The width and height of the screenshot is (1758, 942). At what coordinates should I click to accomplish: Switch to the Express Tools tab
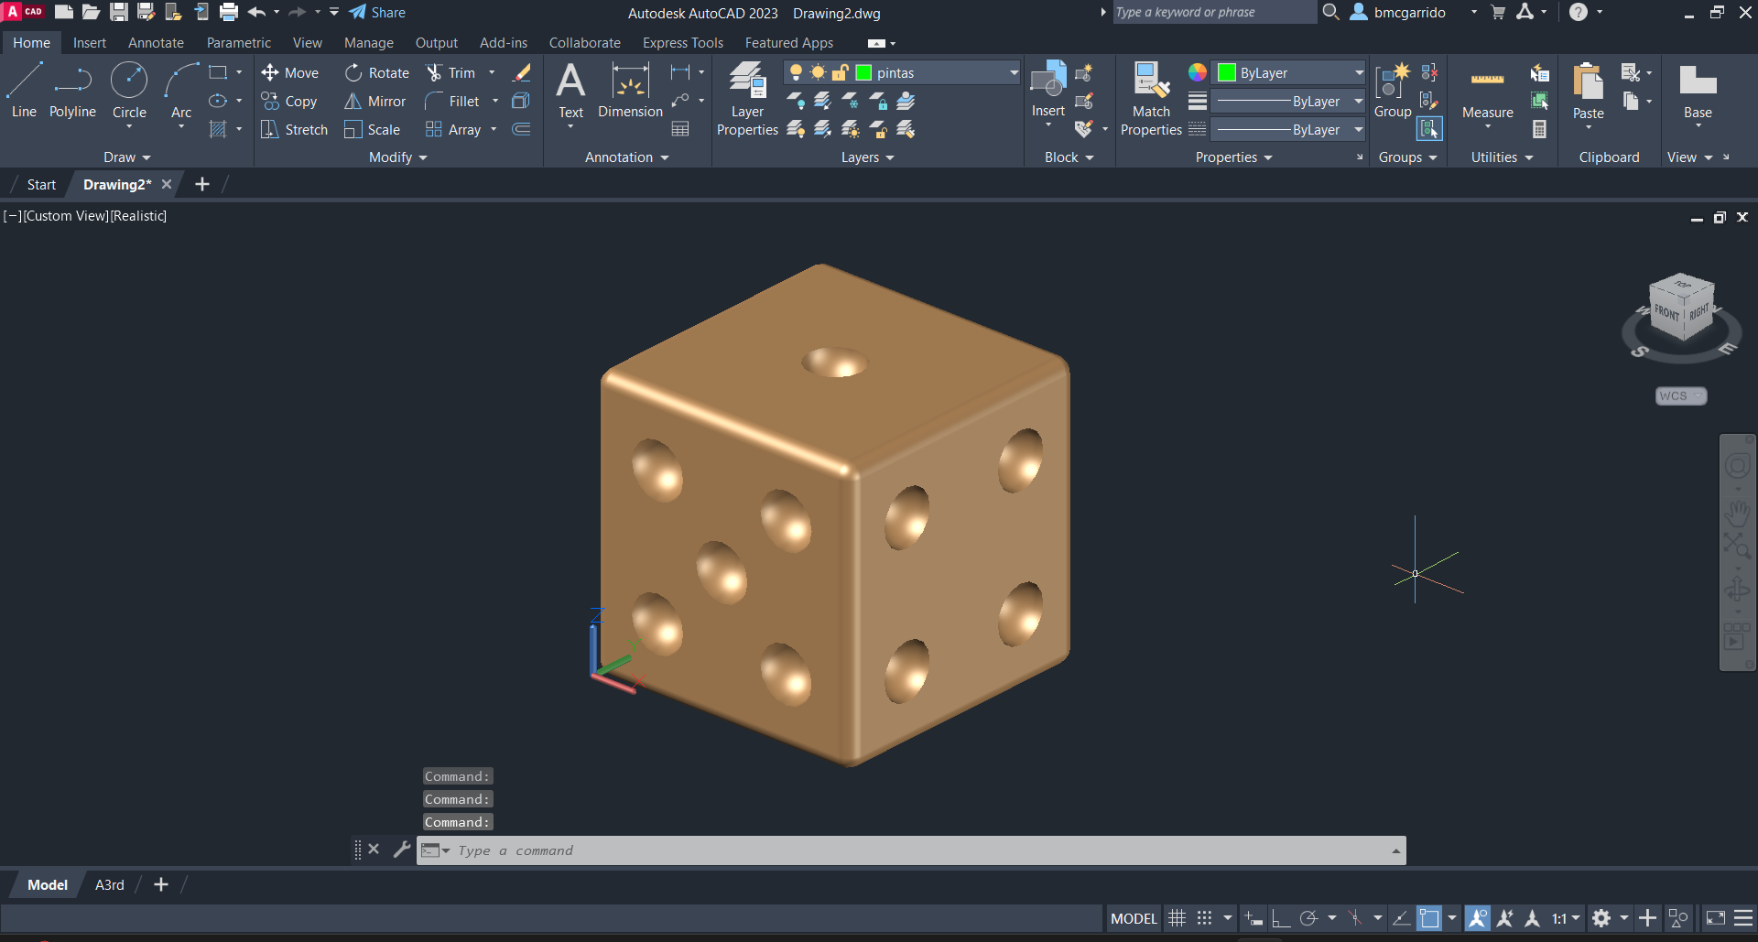point(682,43)
